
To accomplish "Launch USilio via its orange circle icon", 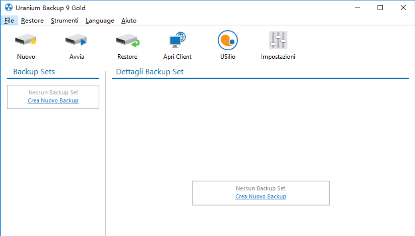I will click(x=227, y=40).
